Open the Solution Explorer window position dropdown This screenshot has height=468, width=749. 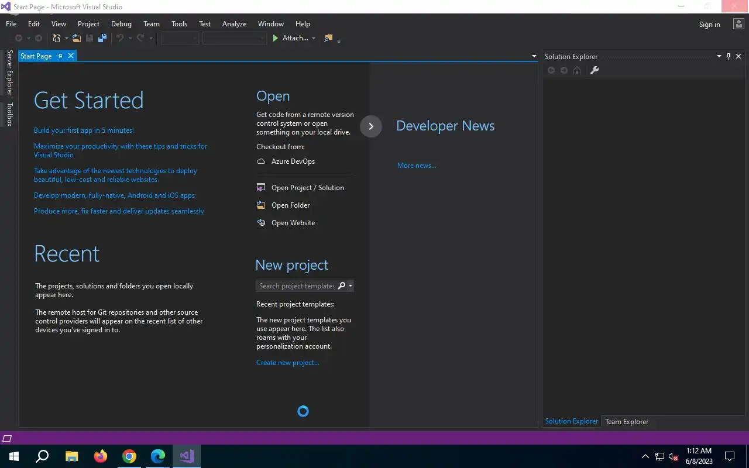point(719,56)
